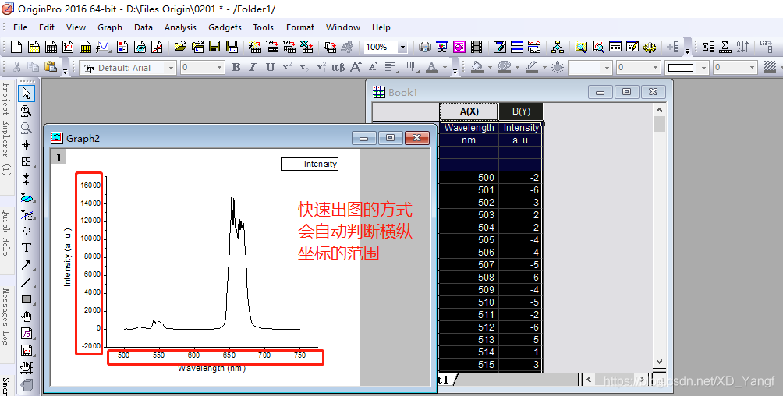Image resolution: width=783 pixels, height=396 pixels.
Task: Open the Project Explorer side tab
Action: click(6, 129)
